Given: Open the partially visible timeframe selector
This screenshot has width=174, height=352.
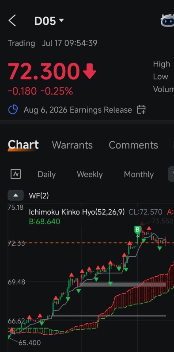Looking at the screenshot, I should (x=171, y=174).
